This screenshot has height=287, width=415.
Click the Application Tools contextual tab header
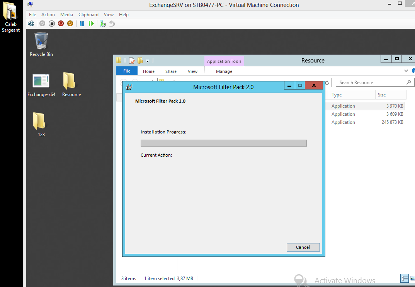click(224, 61)
